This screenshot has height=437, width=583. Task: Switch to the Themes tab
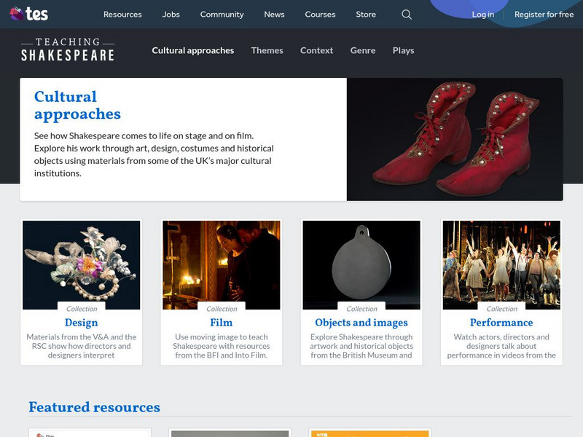[267, 50]
